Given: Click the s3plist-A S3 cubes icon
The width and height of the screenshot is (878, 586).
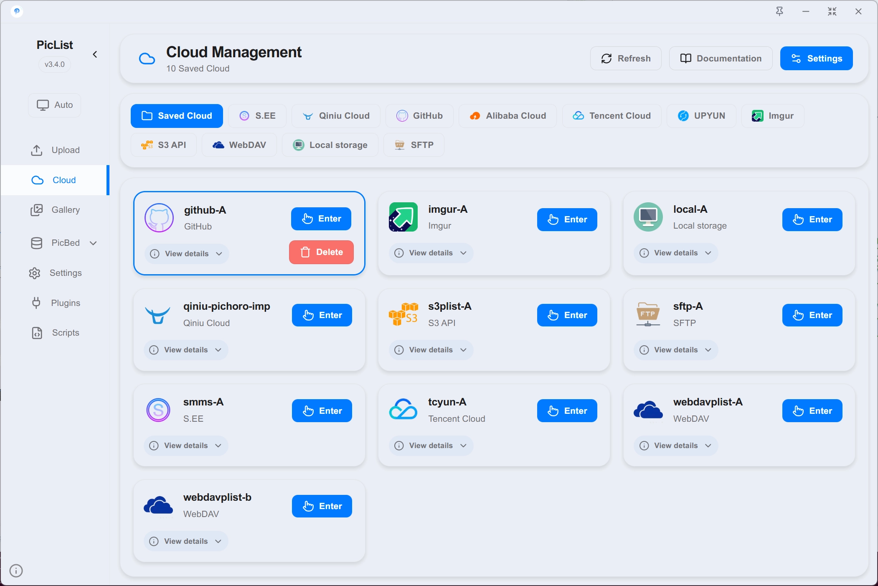Looking at the screenshot, I should (403, 314).
